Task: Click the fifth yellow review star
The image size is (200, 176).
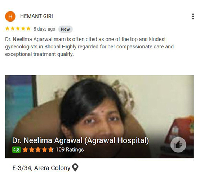Action: point(28,28)
